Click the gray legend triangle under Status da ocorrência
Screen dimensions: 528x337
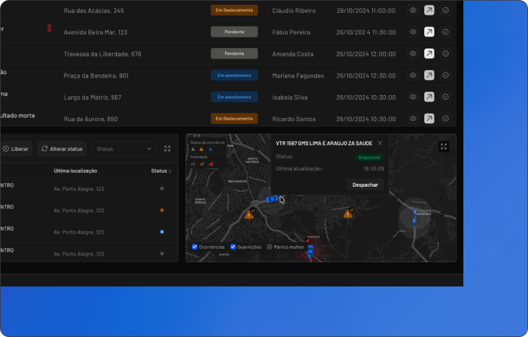(x=193, y=150)
